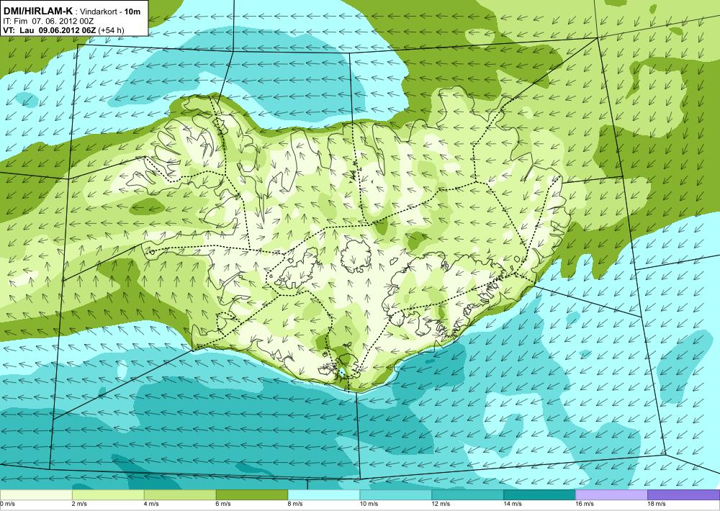720x511 pixels.
Task: Select the dark teal 14–16 m/s swatch
Action: [539, 494]
